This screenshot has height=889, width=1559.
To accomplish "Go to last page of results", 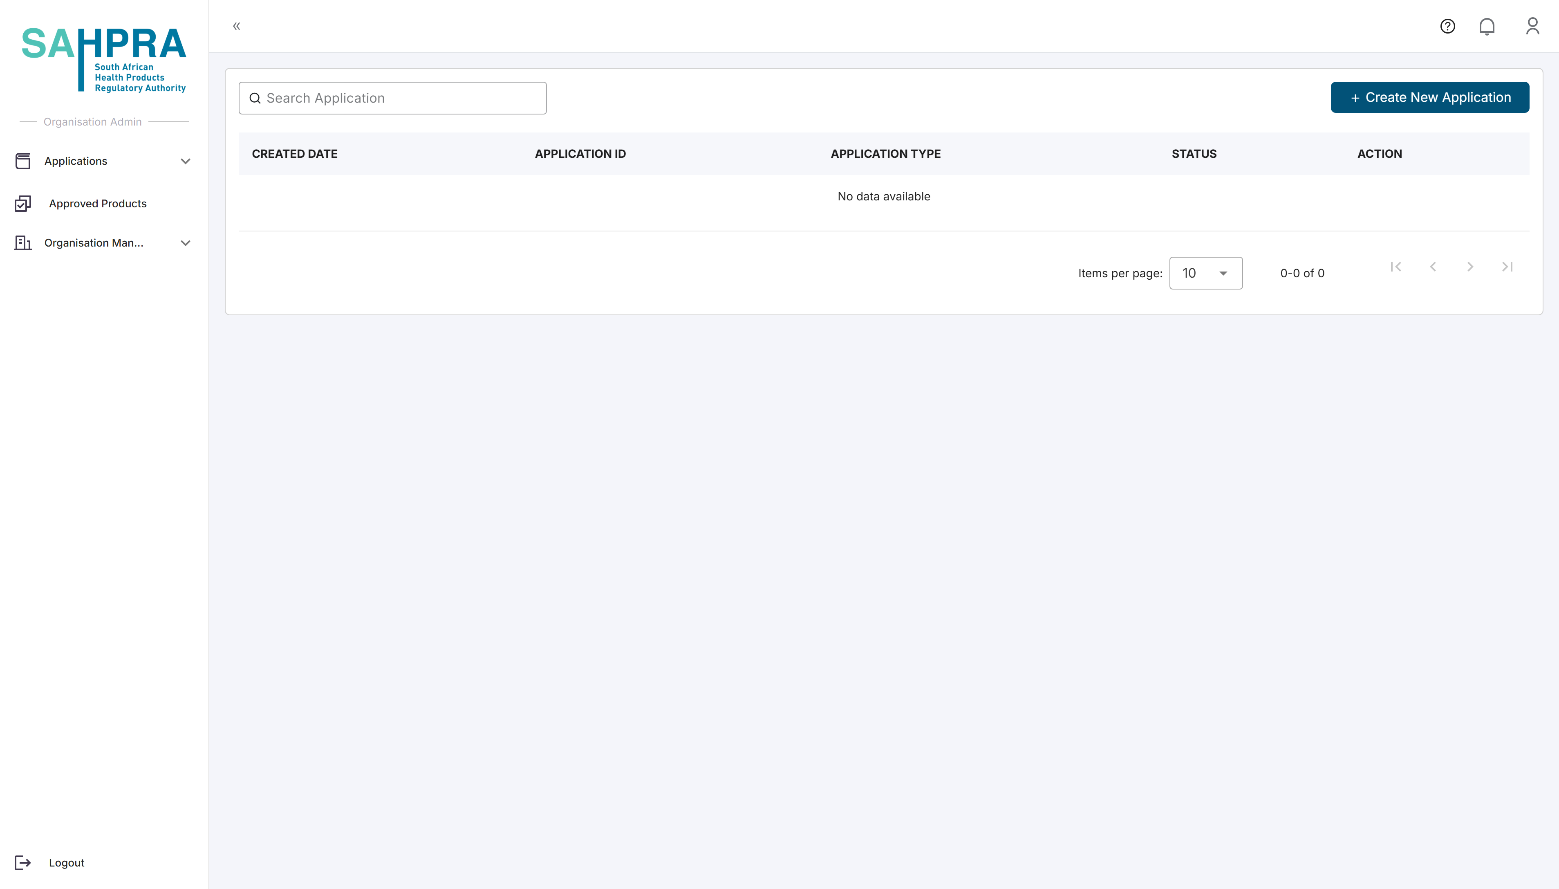I will pos(1507,266).
